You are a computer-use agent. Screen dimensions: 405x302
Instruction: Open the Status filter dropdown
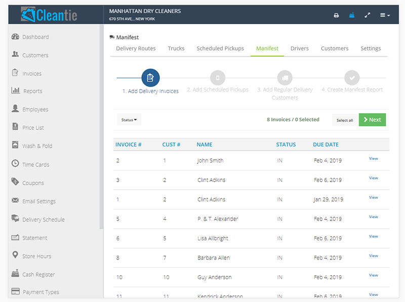(129, 120)
